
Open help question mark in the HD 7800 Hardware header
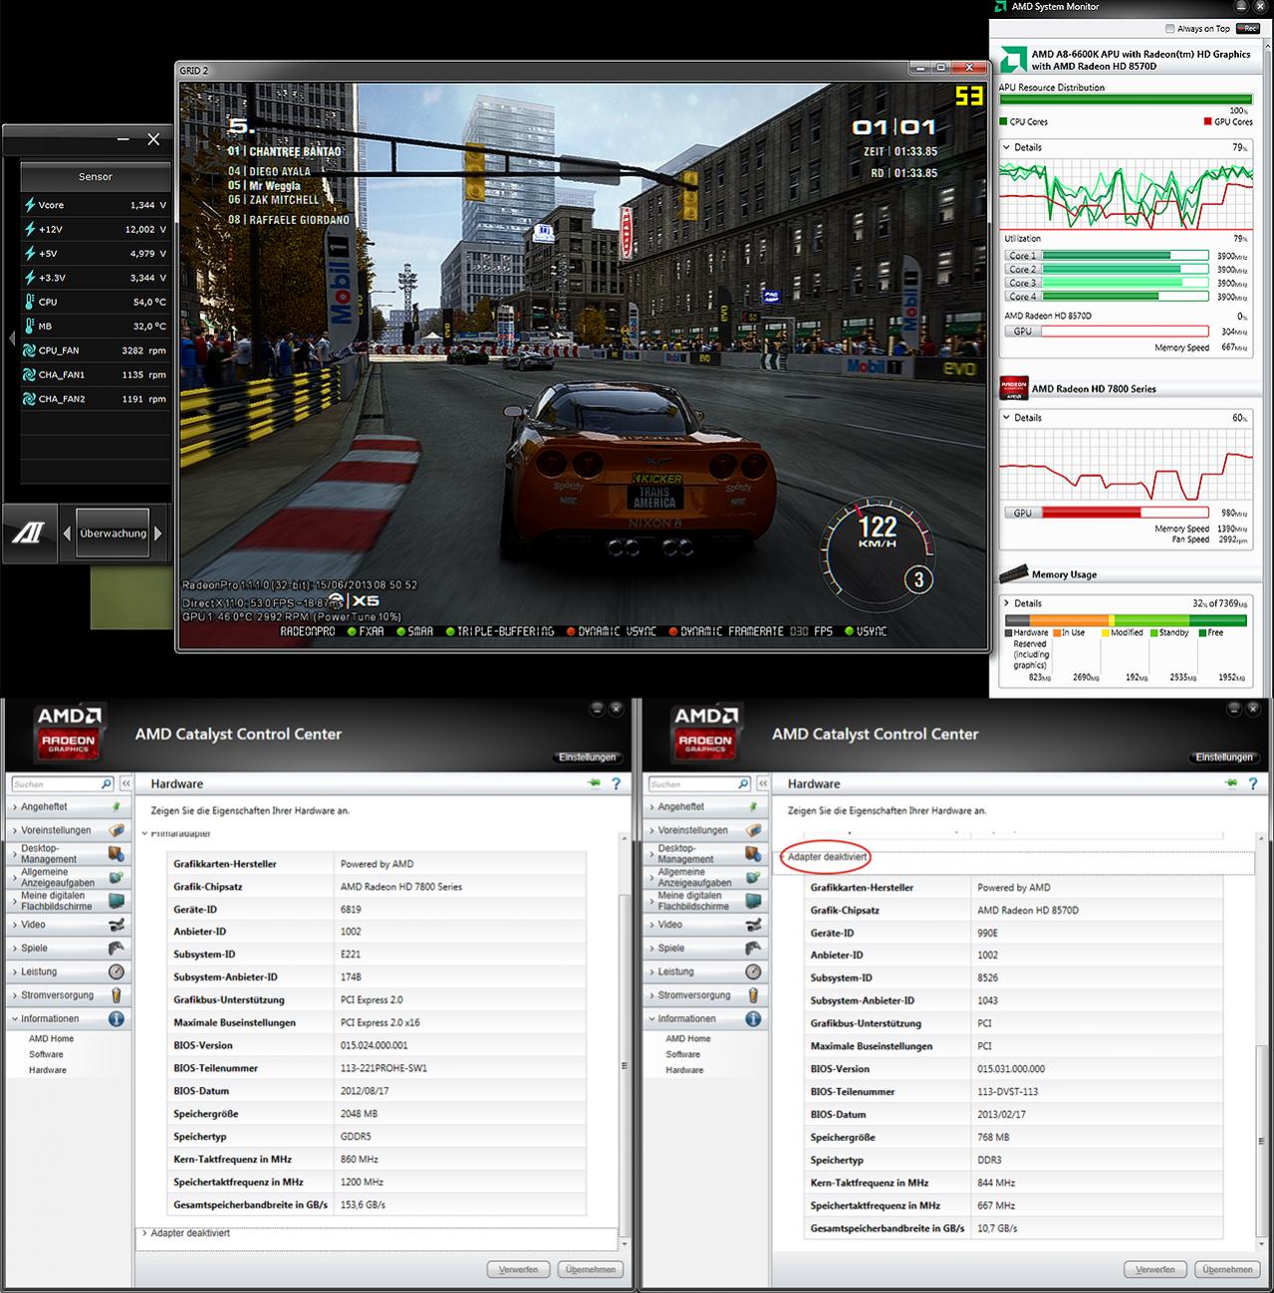pyautogui.click(x=616, y=783)
